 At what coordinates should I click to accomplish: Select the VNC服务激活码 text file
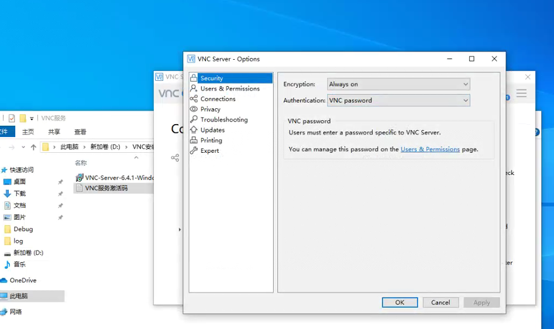click(x=113, y=188)
